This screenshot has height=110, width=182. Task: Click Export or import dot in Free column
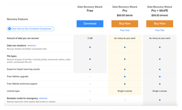[x=90, y=69]
